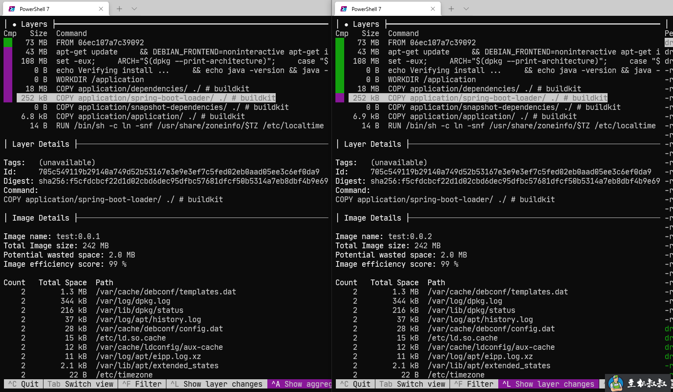
Task: Click green Cmp marker for FROM layer, left
Action: click(x=8, y=43)
